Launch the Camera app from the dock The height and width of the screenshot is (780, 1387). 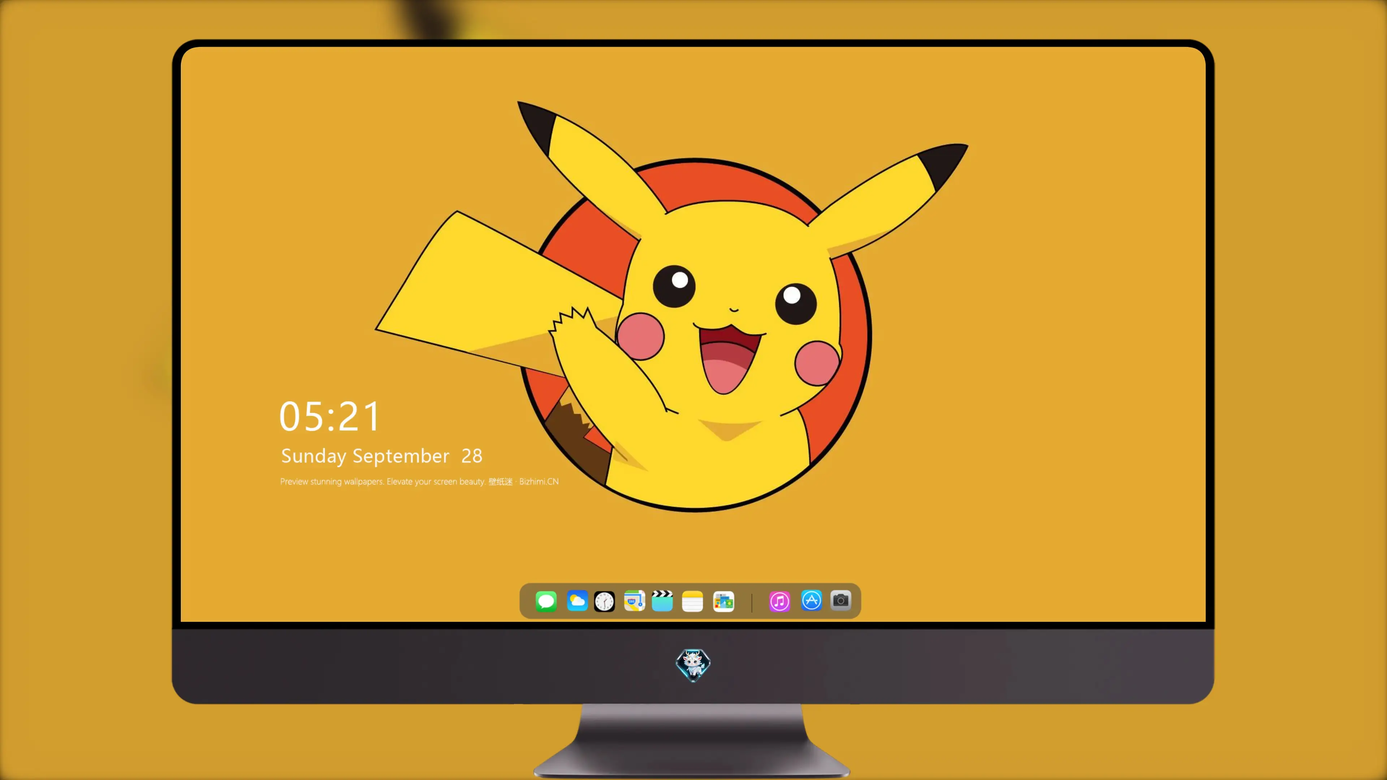pos(841,600)
